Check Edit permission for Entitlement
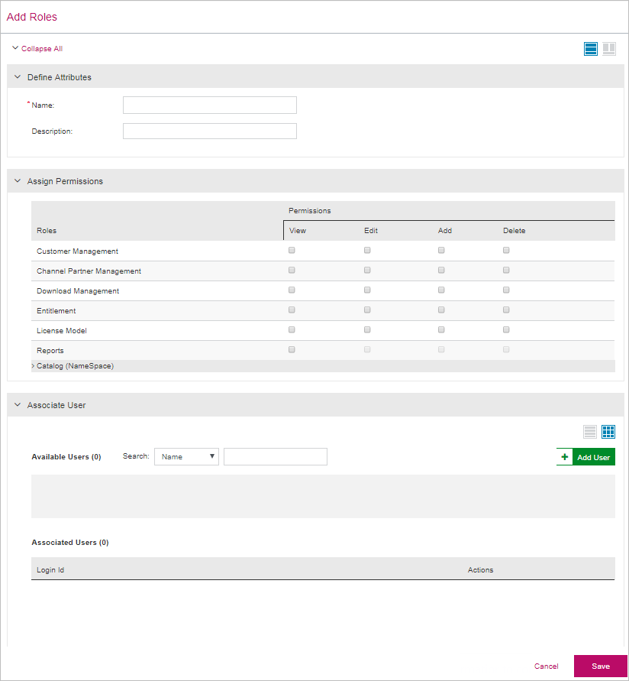629x681 pixels. [367, 310]
